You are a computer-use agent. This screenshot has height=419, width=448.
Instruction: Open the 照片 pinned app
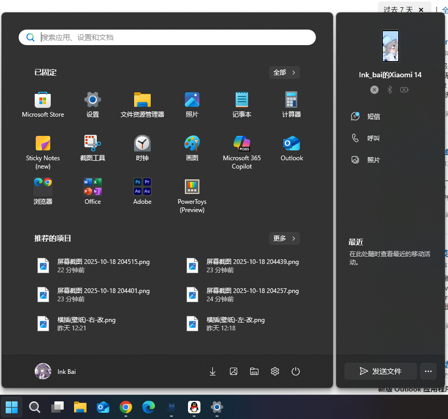pos(192,104)
